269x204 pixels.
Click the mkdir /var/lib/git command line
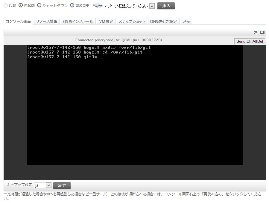89,48
